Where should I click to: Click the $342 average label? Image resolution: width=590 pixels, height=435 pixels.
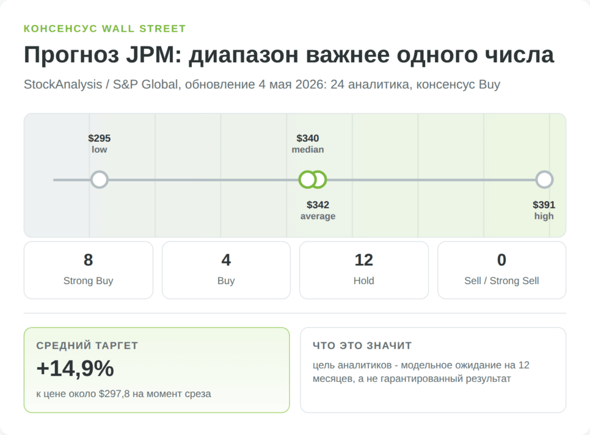318,210
